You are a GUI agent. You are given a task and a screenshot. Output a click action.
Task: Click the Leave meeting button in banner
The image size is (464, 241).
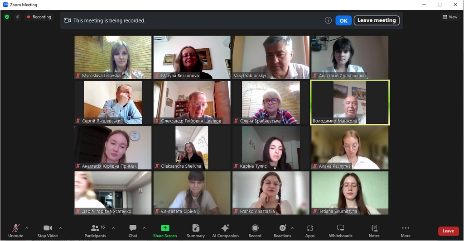coord(376,20)
